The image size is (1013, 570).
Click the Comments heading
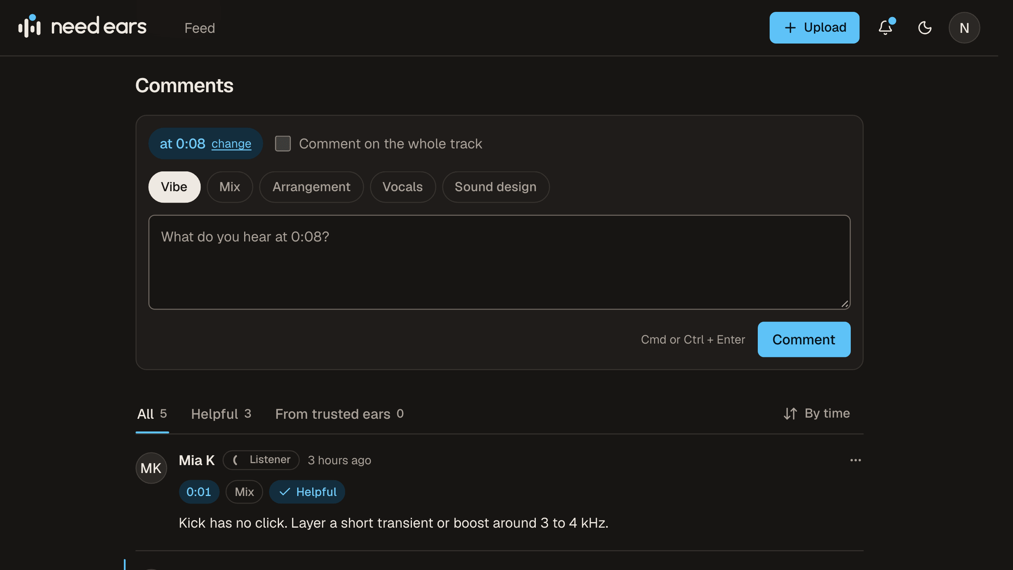[x=184, y=85]
